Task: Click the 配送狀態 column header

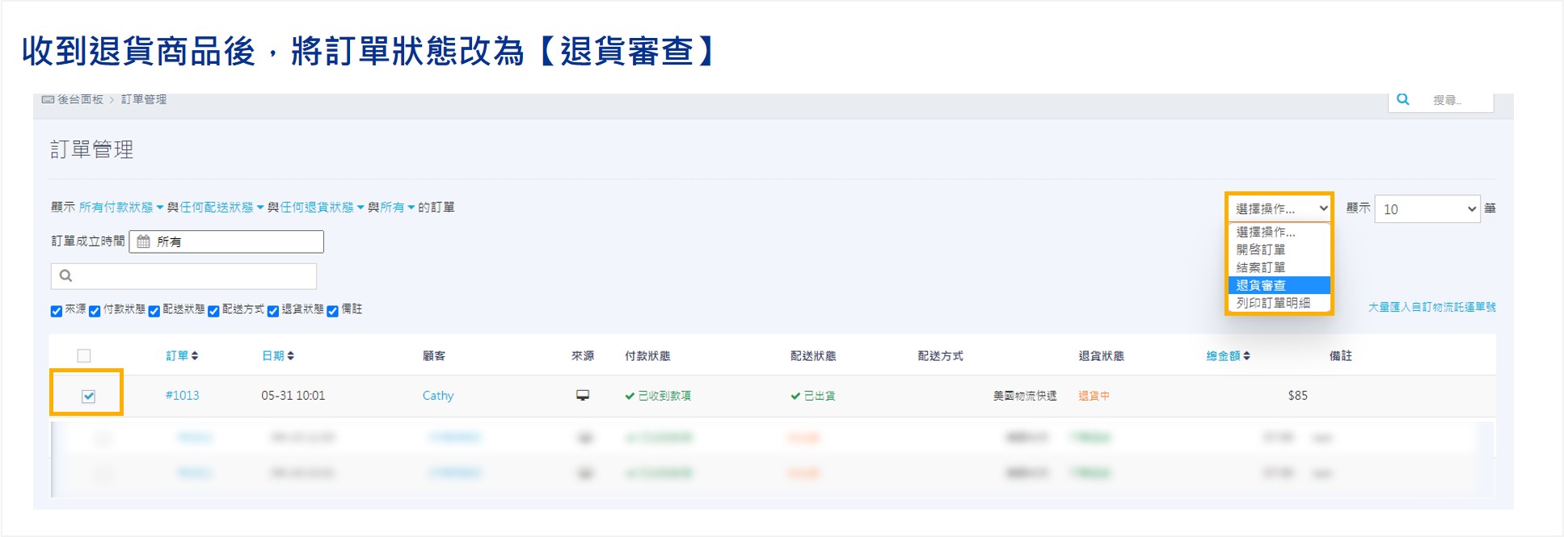Action: [x=813, y=355]
